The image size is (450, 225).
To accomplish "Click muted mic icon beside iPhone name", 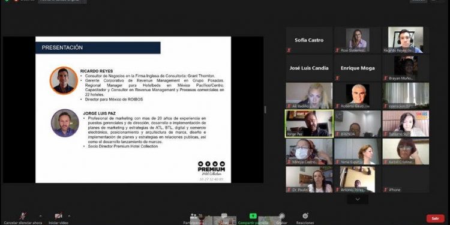I will pyautogui.click(x=386, y=190).
